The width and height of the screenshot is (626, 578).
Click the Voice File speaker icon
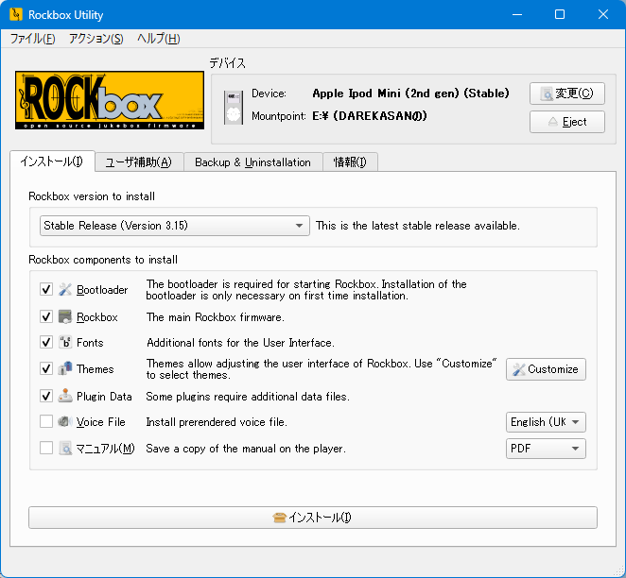click(65, 422)
